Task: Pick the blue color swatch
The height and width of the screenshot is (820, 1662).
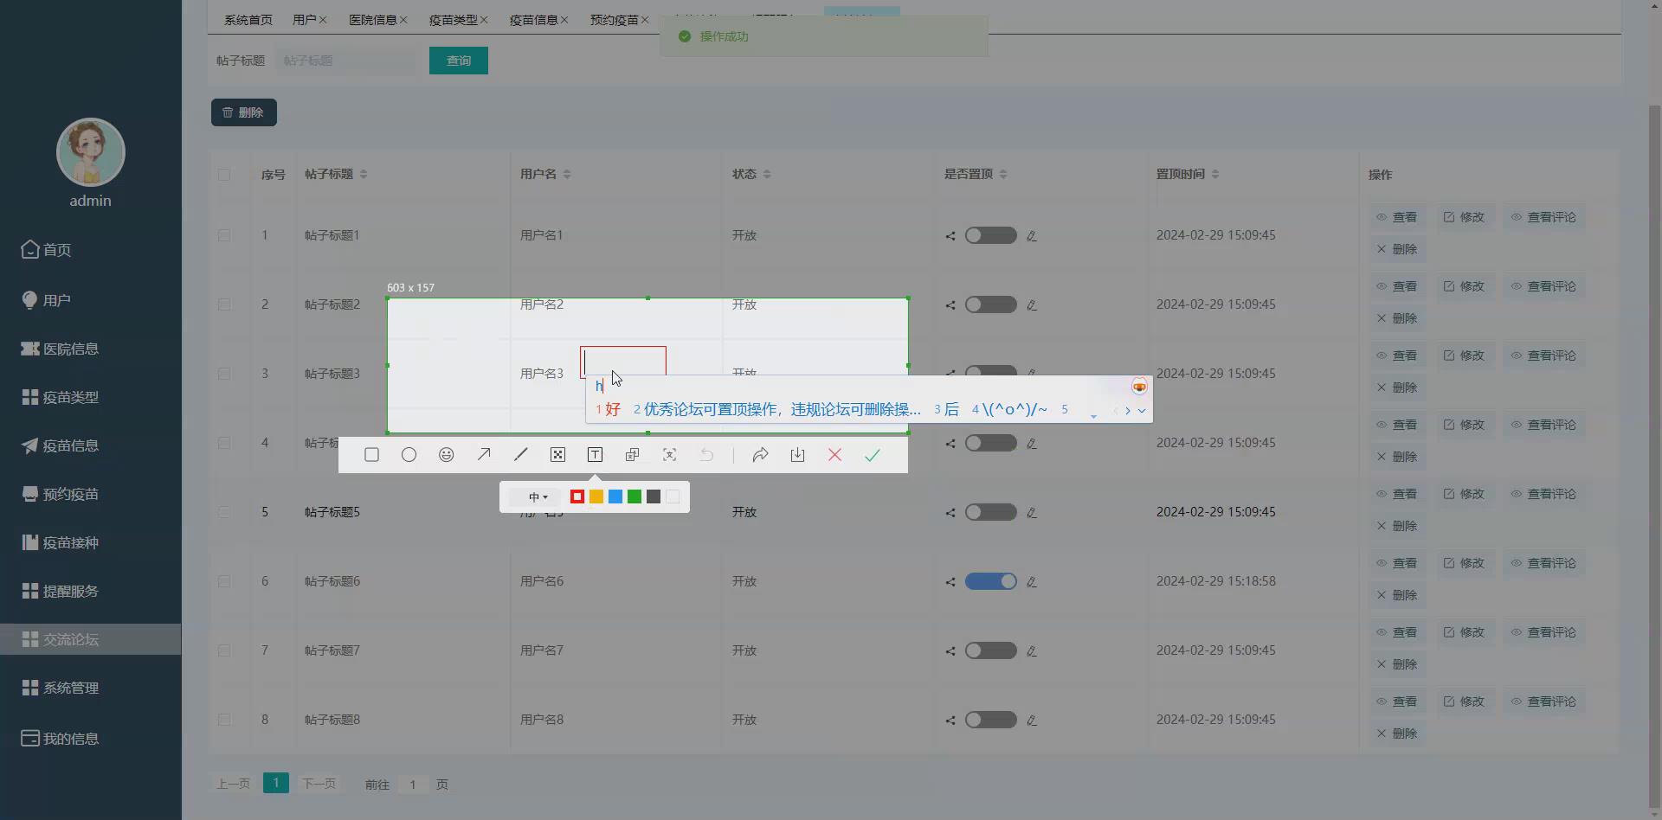Action: click(x=615, y=496)
